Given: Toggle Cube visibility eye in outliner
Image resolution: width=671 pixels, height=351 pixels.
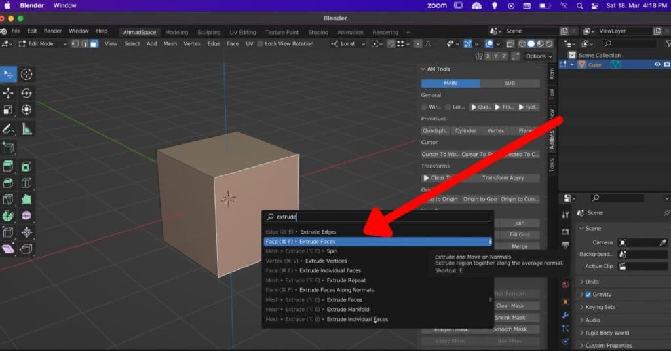Looking at the screenshot, I should pos(657,65).
